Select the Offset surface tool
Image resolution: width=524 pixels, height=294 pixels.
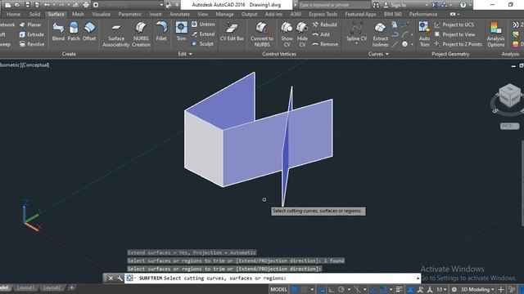point(89,31)
